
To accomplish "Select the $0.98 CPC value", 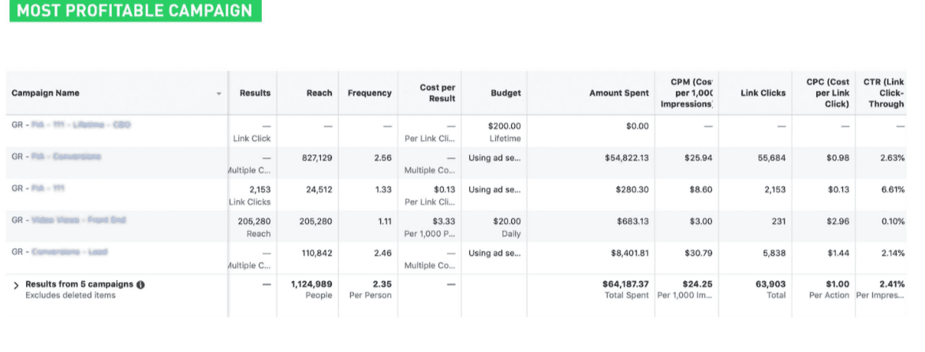I will click(x=838, y=157).
